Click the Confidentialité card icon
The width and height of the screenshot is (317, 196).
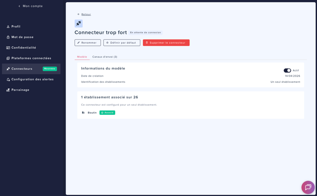pyautogui.click(x=8, y=48)
